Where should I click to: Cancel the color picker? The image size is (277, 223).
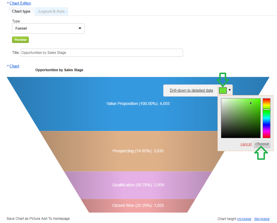click(x=246, y=144)
